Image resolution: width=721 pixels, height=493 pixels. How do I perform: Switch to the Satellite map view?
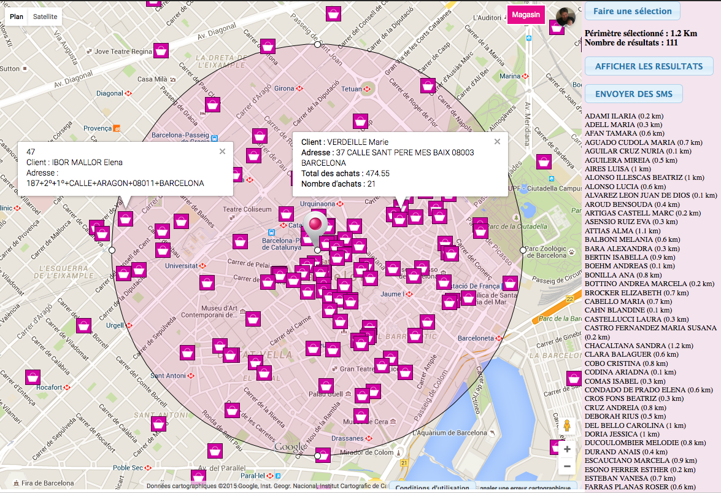tap(45, 17)
